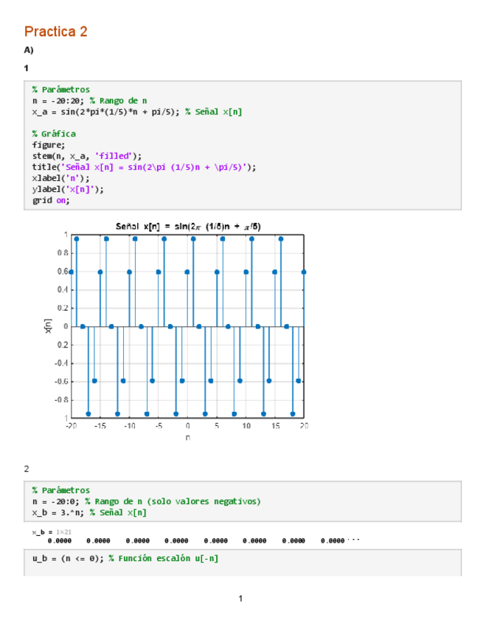Click the 'A)' section label
The height and width of the screenshot is (626, 483).
(x=29, y=51)
